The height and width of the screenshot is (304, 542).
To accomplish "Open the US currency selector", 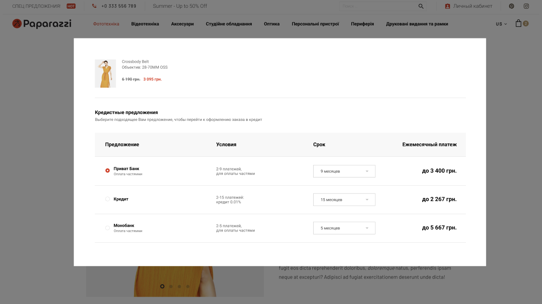I will [x=501, y=24].
